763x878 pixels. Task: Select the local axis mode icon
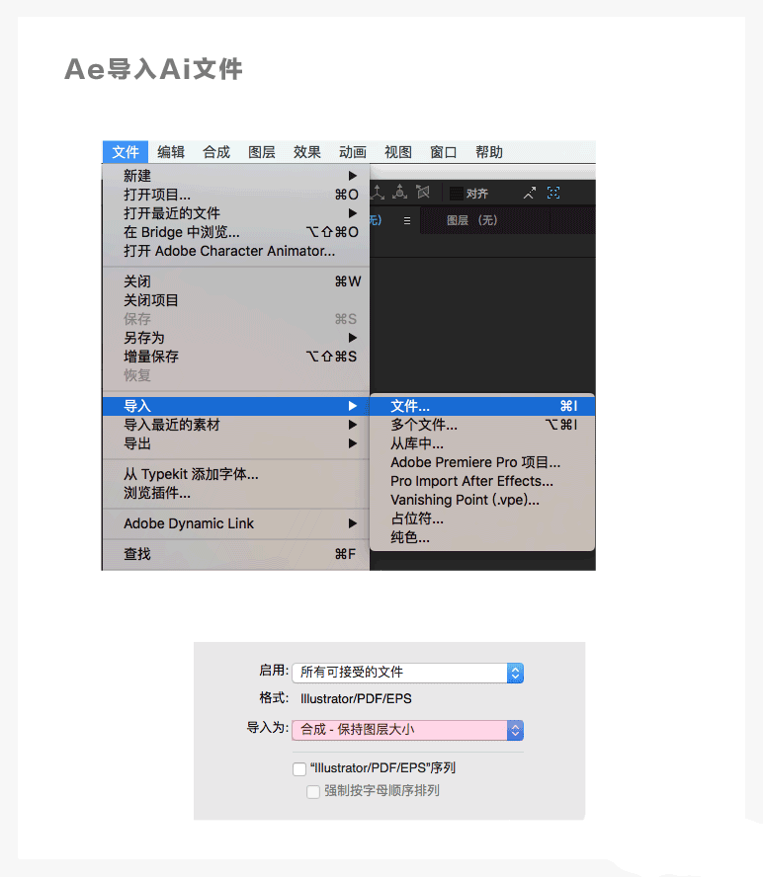pos(378,193)
